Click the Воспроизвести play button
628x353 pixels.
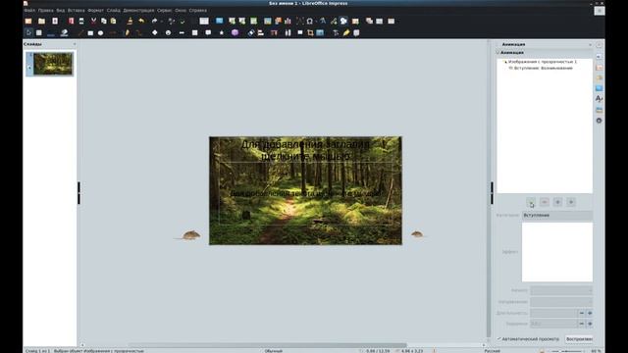point(579,339)
